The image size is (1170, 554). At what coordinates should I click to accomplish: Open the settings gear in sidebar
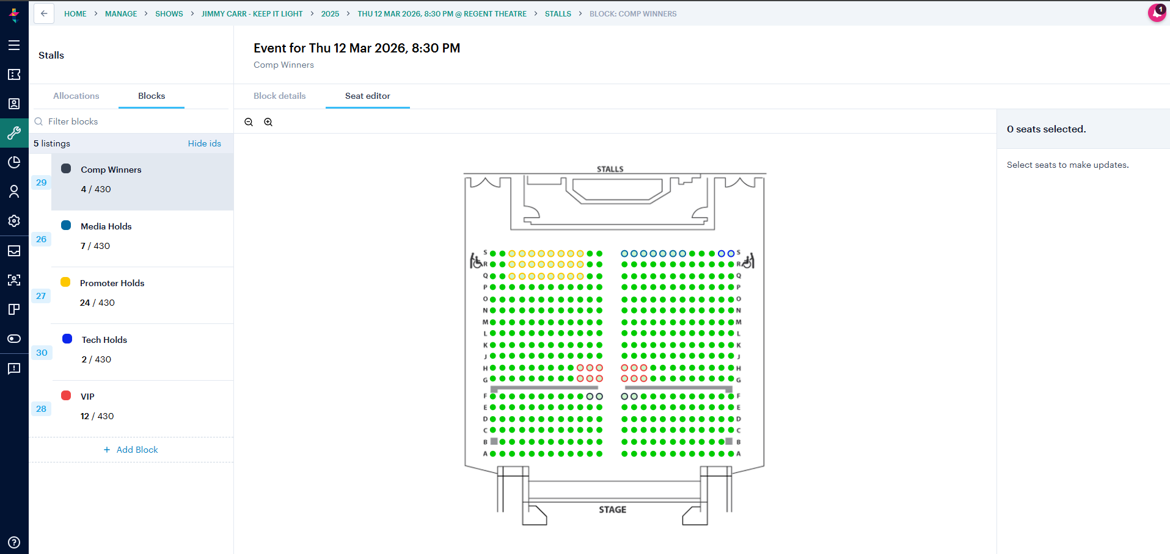14,221
